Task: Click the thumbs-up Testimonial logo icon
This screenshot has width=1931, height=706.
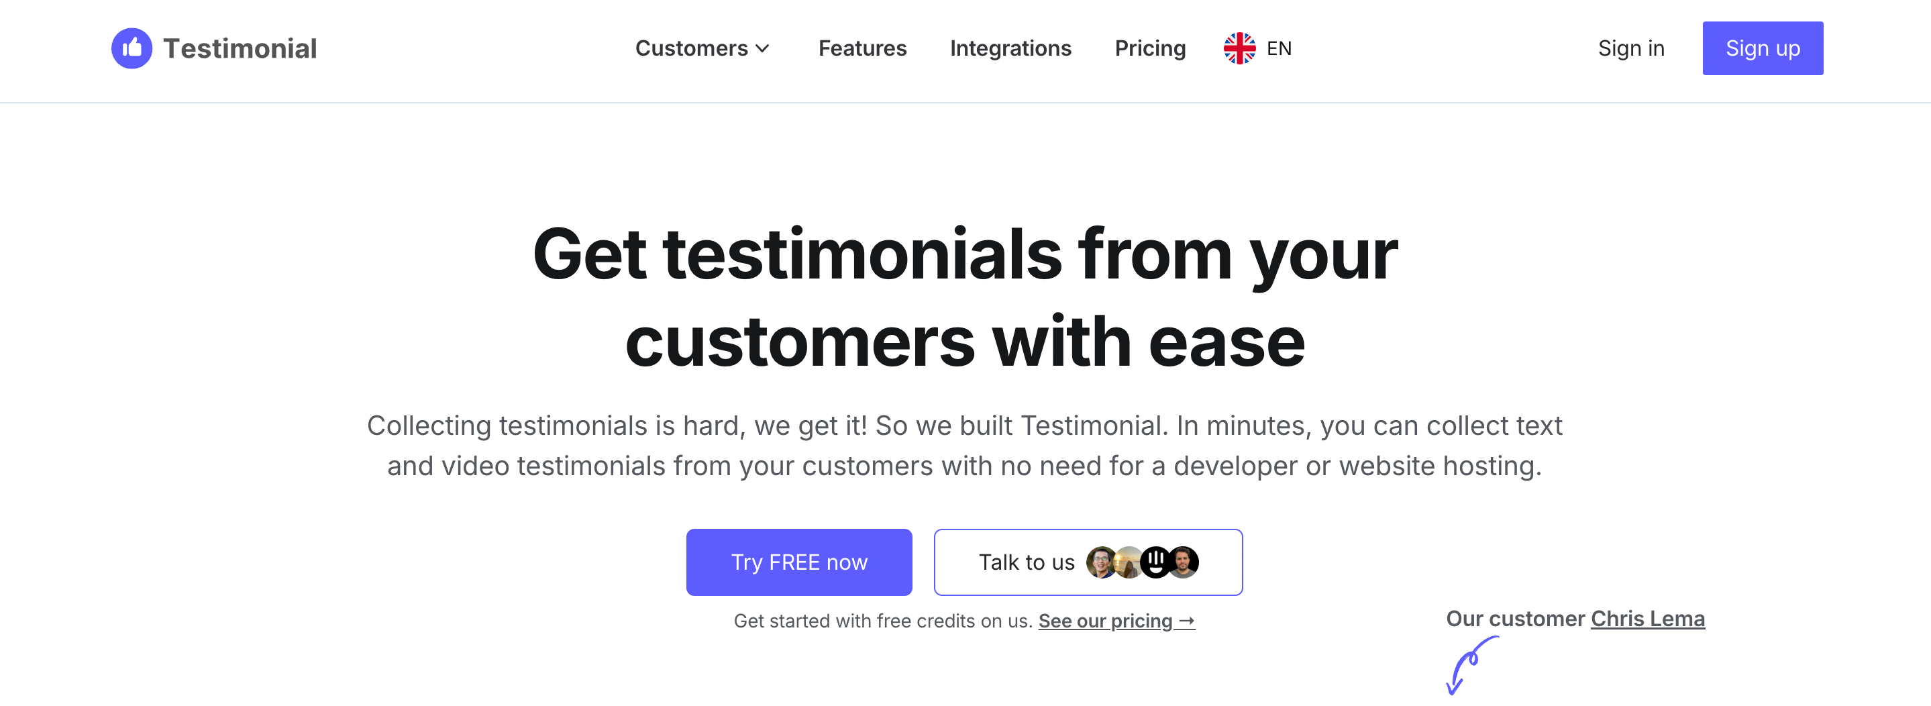Action: pos(132,48)
